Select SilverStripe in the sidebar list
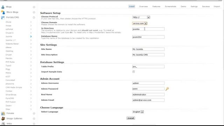The image size is (224, 126). click(x=11, y=95)
